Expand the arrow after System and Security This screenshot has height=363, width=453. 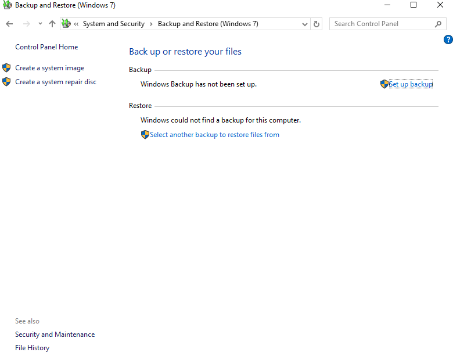151,24
